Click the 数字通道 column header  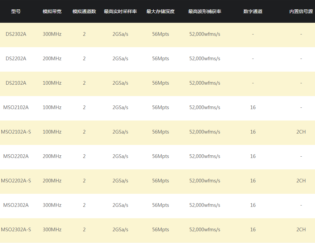click(253, 11)
